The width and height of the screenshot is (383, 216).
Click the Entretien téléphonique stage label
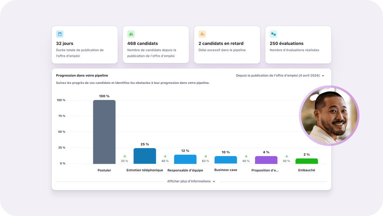(x=145, y=170)
